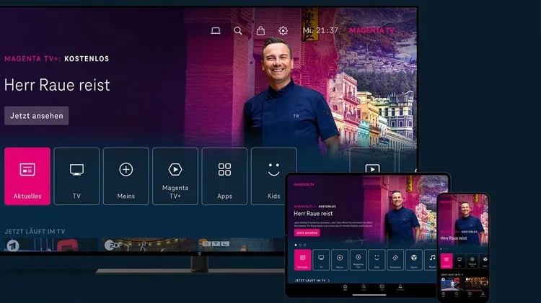Tap the search icon in tablet bottom bar
Viewport: 541px width, 303px height.
pyautogui.click(x=363, y=288)
